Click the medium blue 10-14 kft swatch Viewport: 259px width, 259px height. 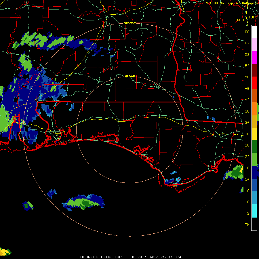point(254,185)
